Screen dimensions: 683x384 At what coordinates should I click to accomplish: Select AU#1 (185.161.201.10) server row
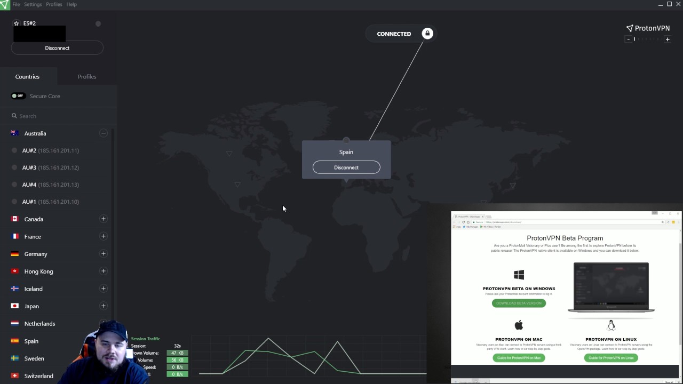point(58,202)
